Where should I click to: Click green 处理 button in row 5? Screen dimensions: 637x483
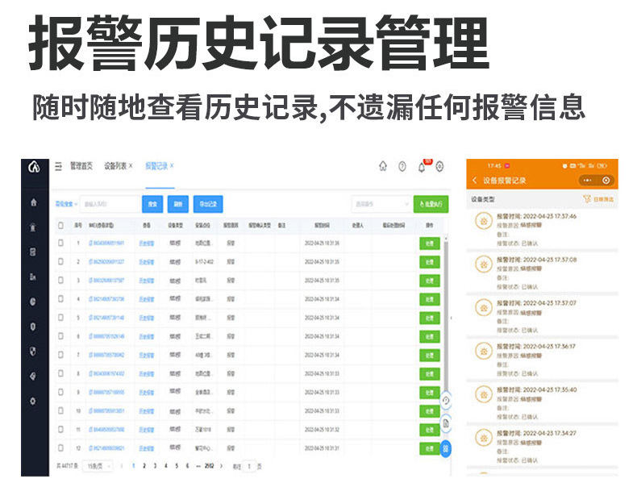(430, 318)
